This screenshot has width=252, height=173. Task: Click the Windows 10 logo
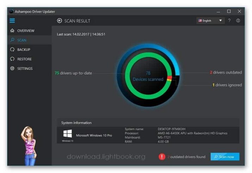(68, 133)
